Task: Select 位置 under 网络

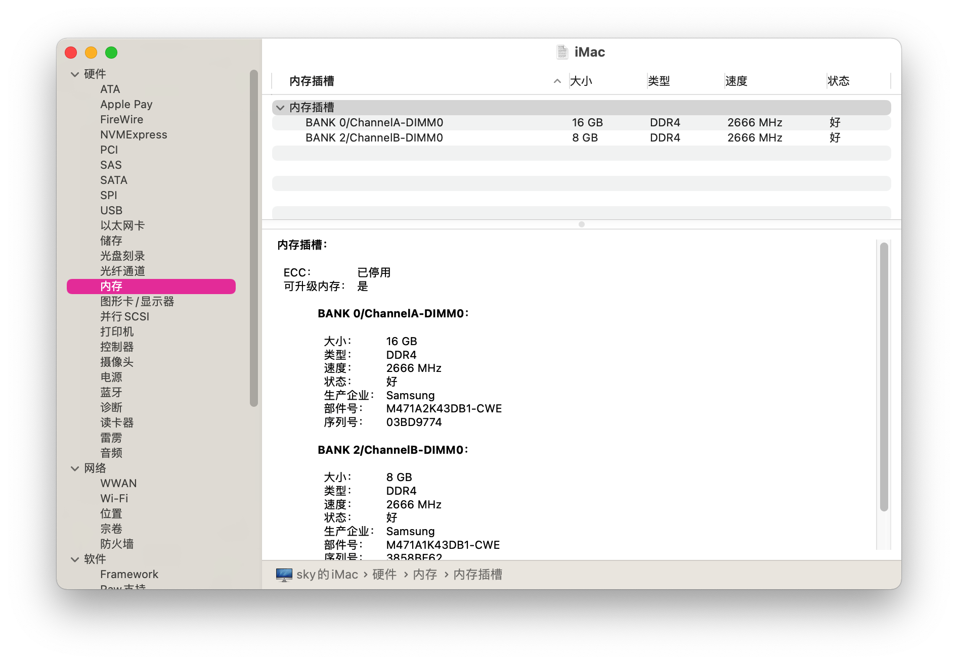Action: [x=111, y=514]
